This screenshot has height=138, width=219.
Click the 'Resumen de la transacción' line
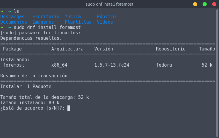(34, 76)
